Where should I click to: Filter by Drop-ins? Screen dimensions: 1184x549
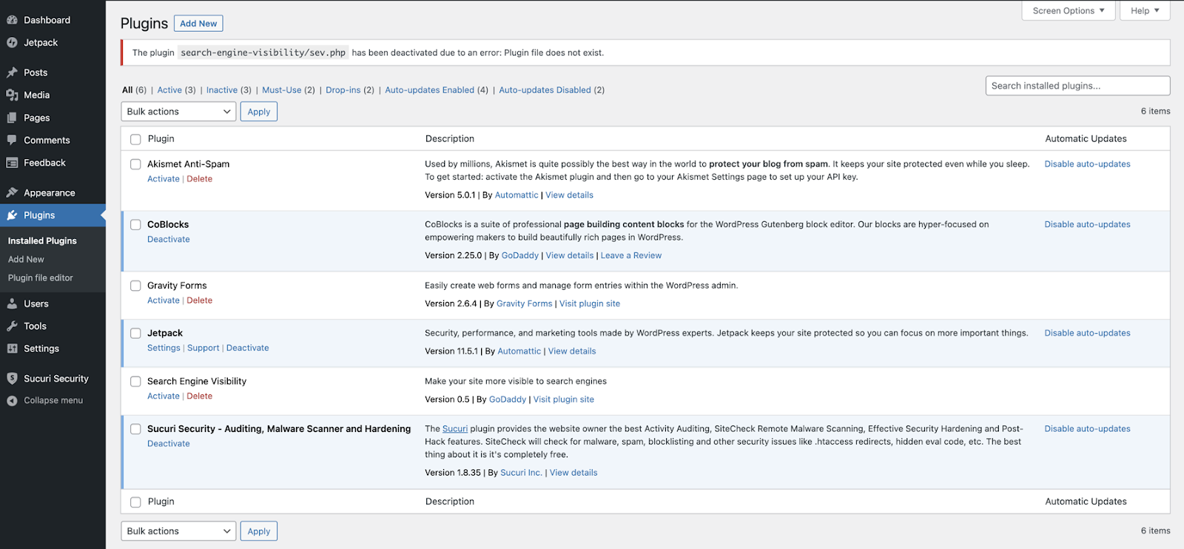click(x=343, y=90)
